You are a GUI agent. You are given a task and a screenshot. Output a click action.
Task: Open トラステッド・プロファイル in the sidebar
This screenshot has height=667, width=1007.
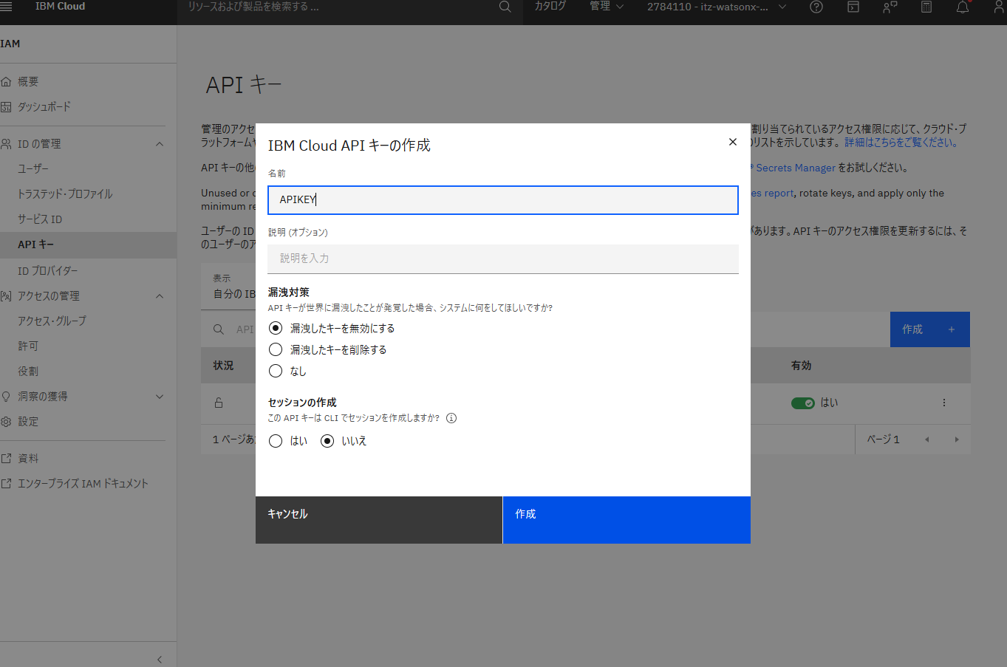65,194
